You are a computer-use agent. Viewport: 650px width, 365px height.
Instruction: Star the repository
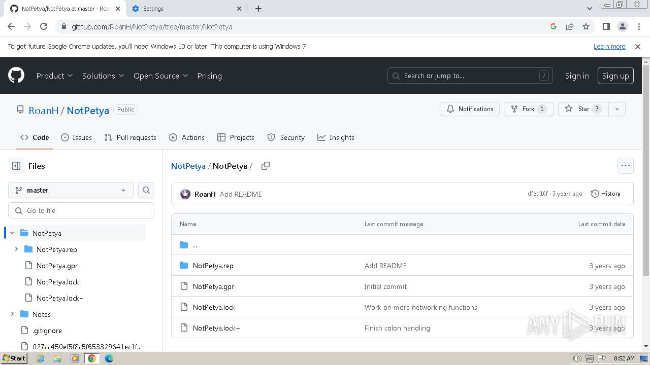(x=583, y=109)
